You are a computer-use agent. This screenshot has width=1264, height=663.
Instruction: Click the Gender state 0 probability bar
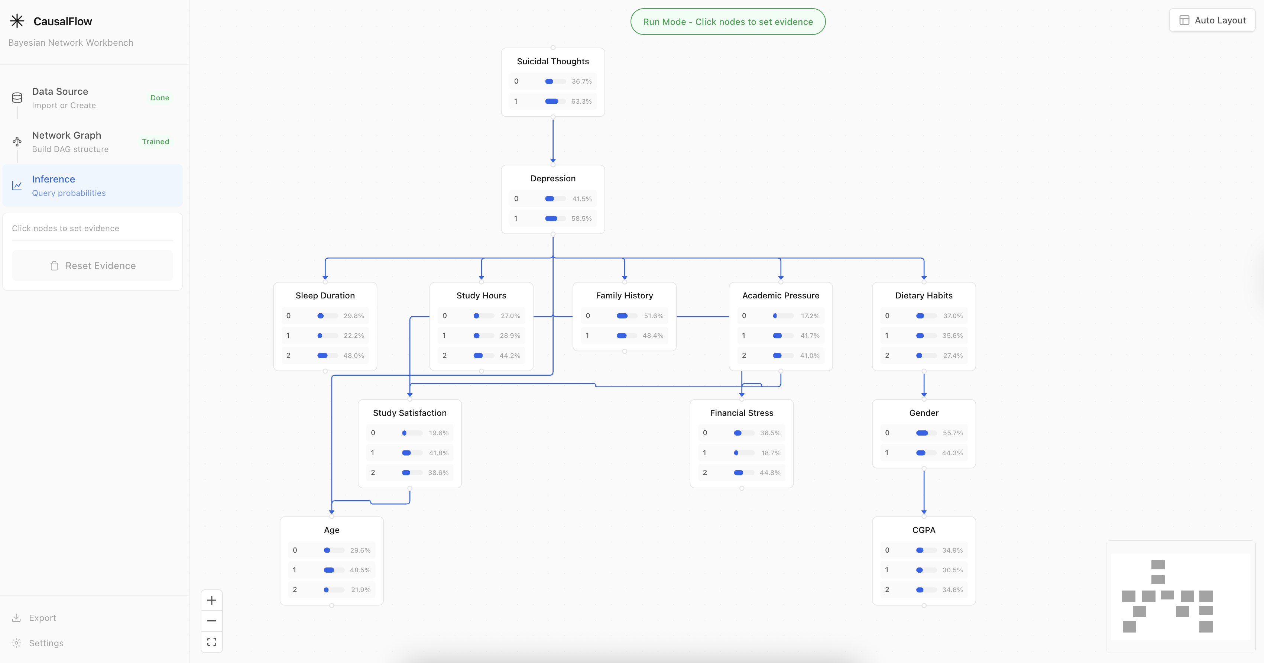[x=926, y=433]
